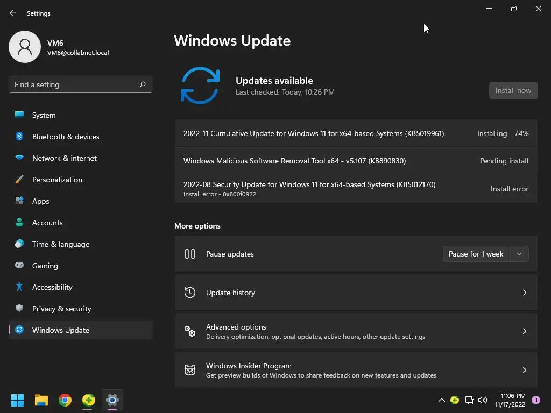551x413 pixels.
Task: Open Accessibility settings
Action: [x=81, y=287]
